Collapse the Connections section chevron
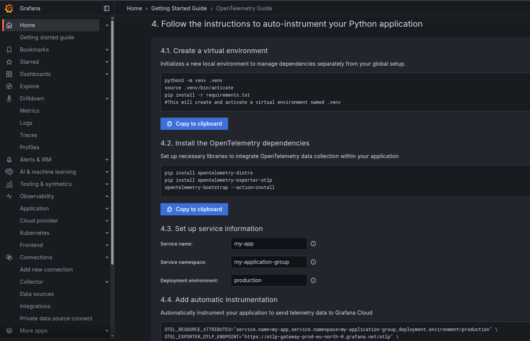This screenshot has width=530, height=341. [x=107, y=257]
